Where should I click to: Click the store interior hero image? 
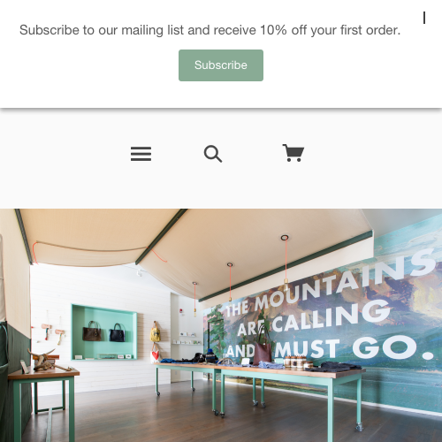click(x=221, y=325)
